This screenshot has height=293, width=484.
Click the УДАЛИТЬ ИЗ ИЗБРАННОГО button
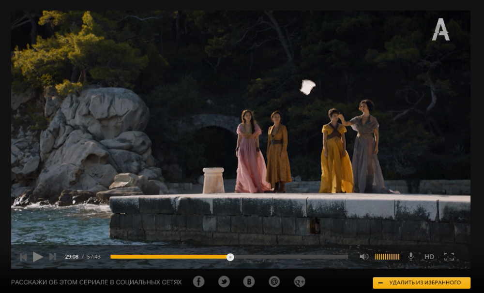click(x=422, y=283)
